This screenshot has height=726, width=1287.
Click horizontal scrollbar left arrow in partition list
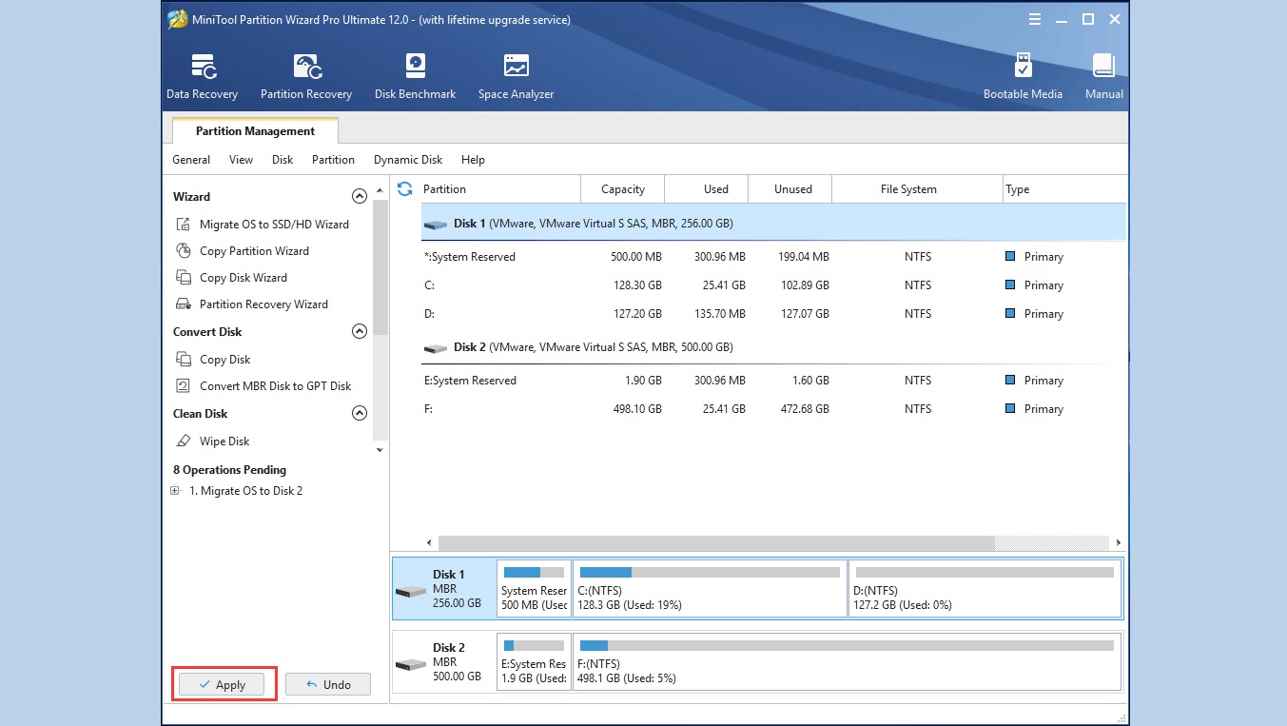point(429,543)
